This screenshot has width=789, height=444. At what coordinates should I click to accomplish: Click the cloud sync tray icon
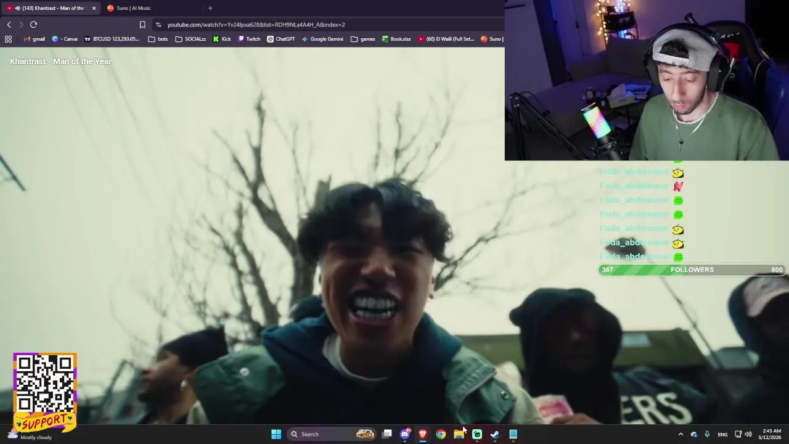(x=694, y=434)
